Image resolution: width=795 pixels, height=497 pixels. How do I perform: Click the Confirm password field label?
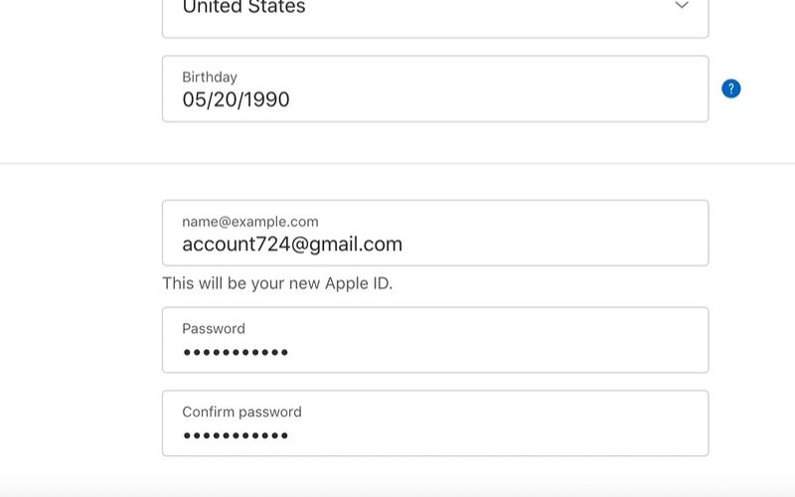241,412
